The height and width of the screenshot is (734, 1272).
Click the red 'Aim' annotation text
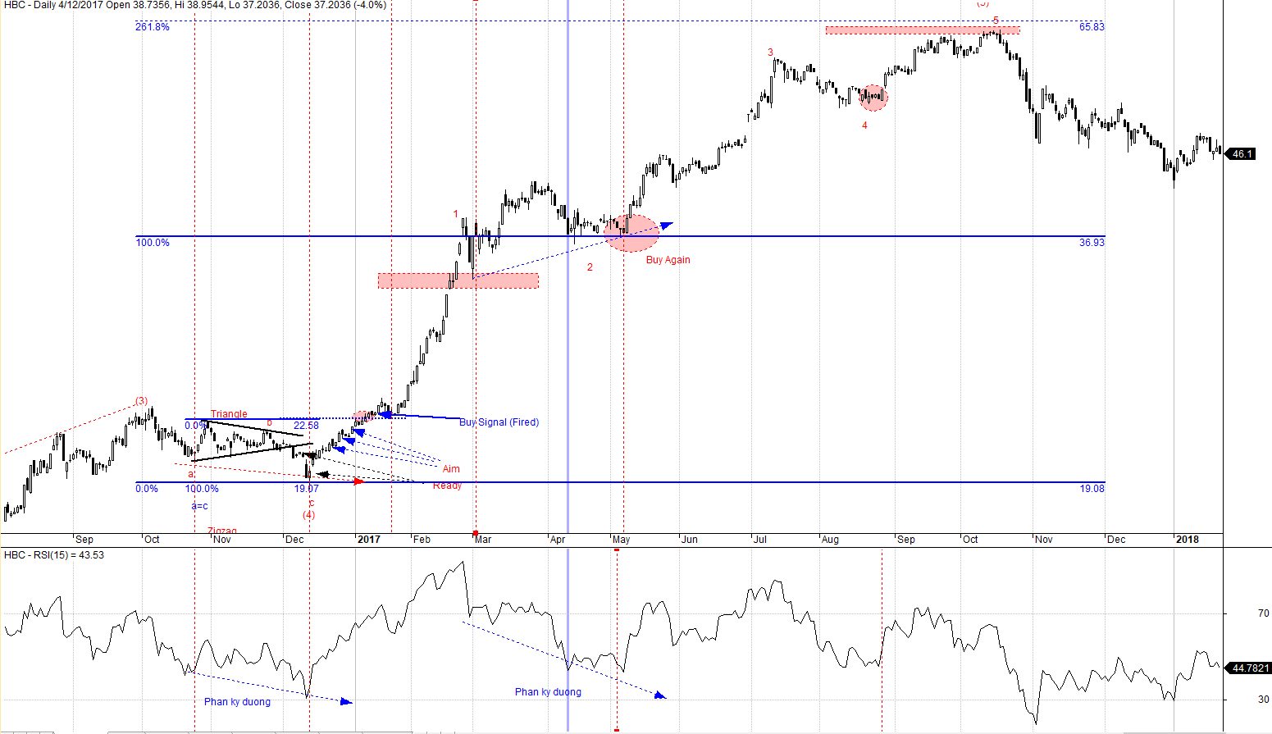(x=451, y=469)
